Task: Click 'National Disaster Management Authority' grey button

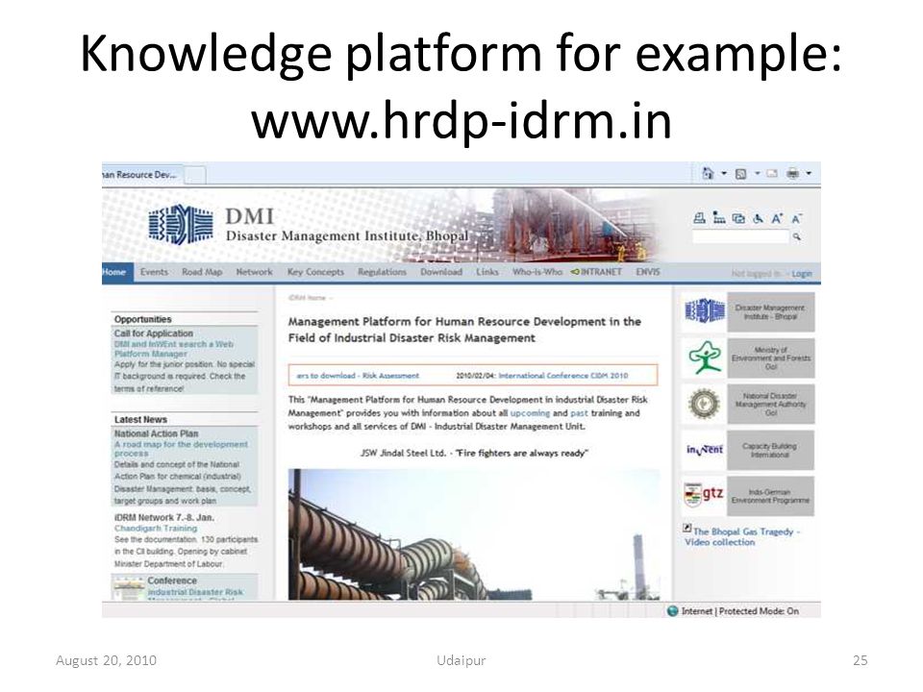Action: (x=770, y=405)
